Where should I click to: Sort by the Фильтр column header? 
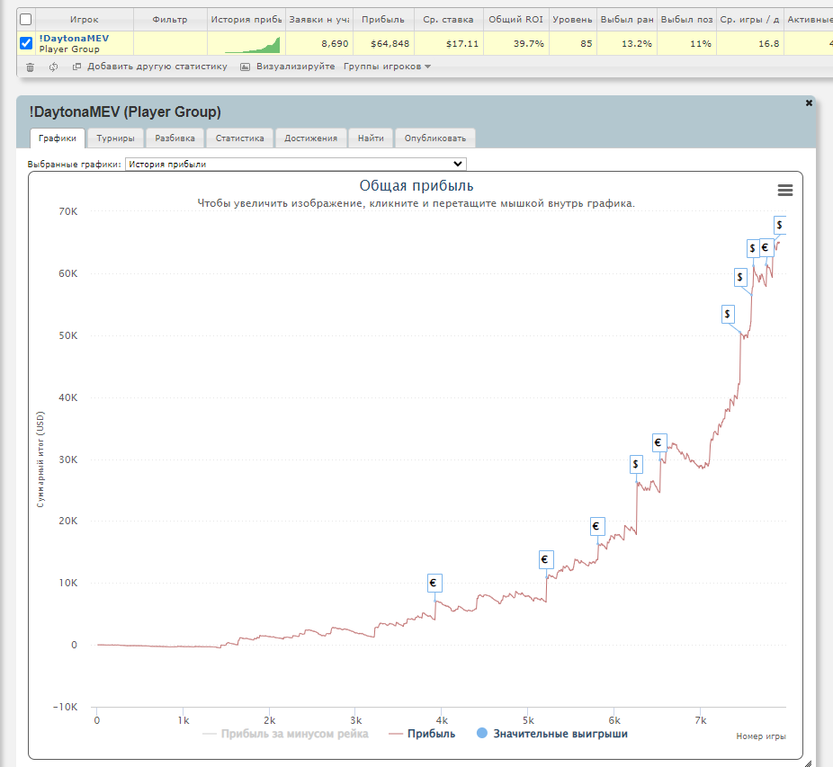click(x=170, y=20)
